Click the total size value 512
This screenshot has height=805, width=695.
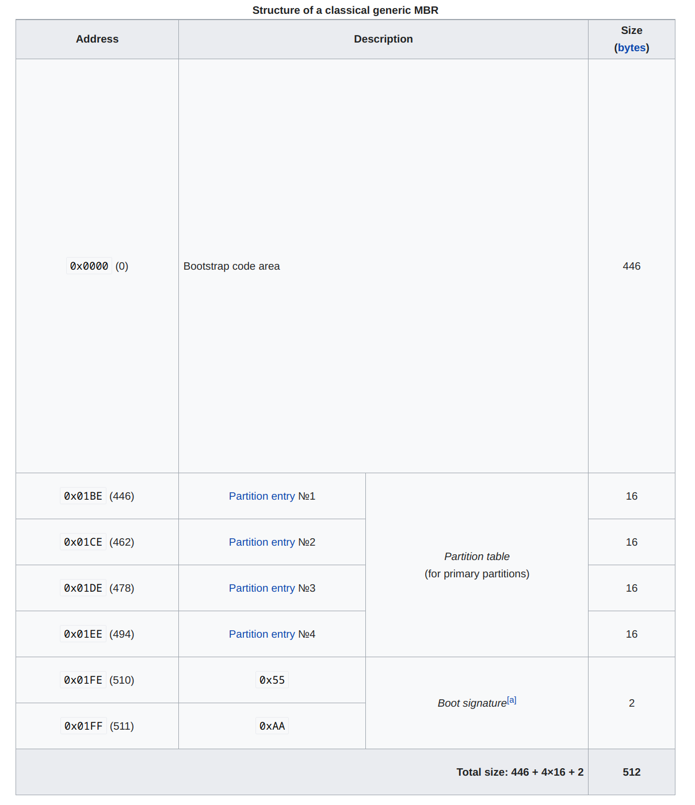[x=632, y=772]
